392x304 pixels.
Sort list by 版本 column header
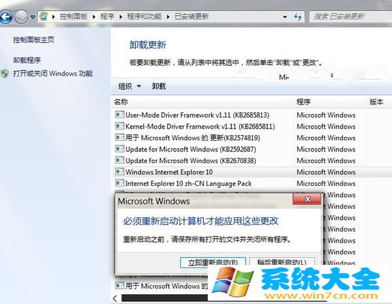pos(379,102)
